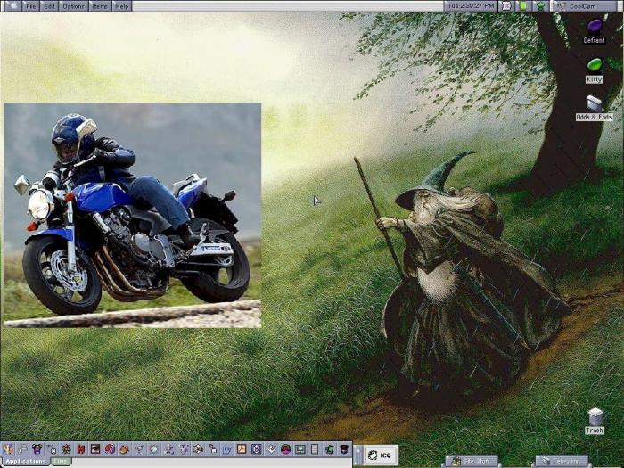Click the green rectangle menu bar icon
The height and width of the screenshot is (468, 624).
(x=523, y=5)
